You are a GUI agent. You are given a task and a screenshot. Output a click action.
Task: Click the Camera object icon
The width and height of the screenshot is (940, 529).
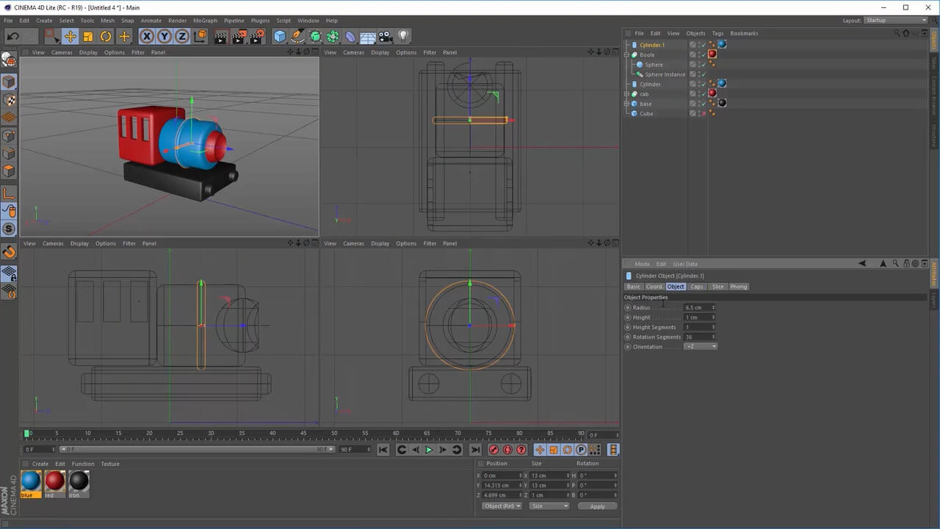click(386, 36)
